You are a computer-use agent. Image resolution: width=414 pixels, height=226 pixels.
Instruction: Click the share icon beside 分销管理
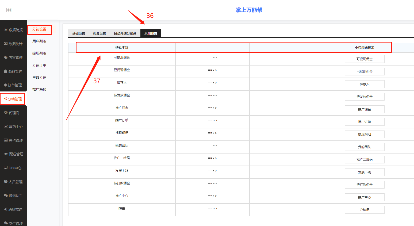(5, 99)
